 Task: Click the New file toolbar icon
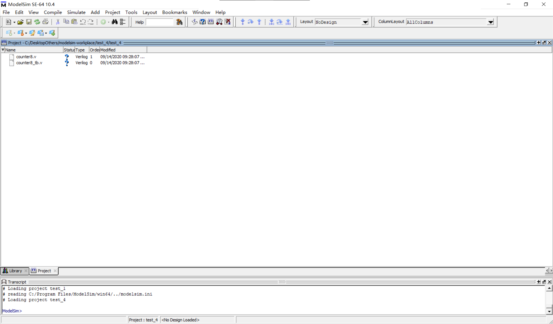8,22
